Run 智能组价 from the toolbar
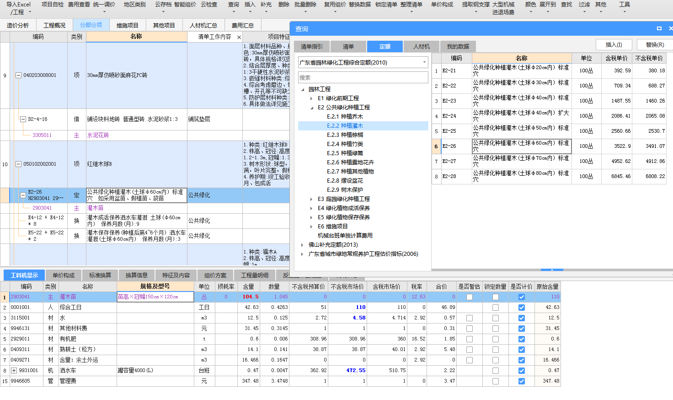 [x=185, y=5]
